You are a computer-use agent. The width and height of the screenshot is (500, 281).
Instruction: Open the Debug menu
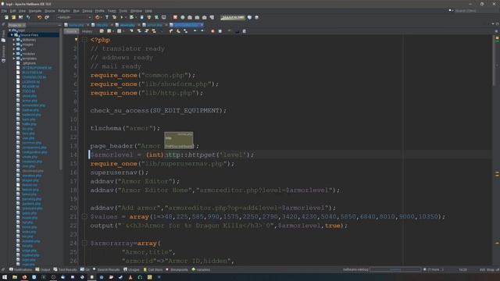[87, 11]
